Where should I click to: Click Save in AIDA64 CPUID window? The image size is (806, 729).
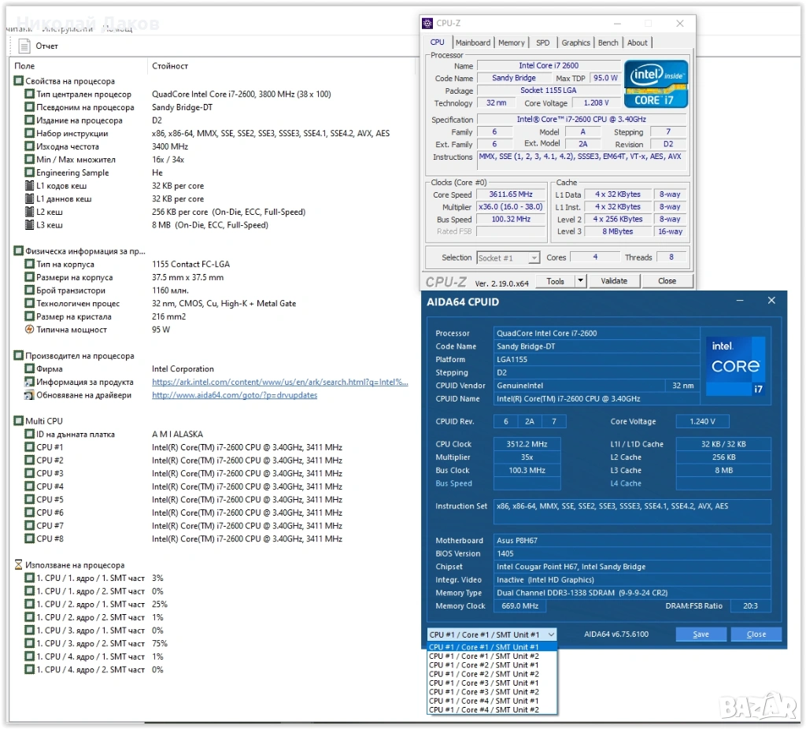pos(701,635)
